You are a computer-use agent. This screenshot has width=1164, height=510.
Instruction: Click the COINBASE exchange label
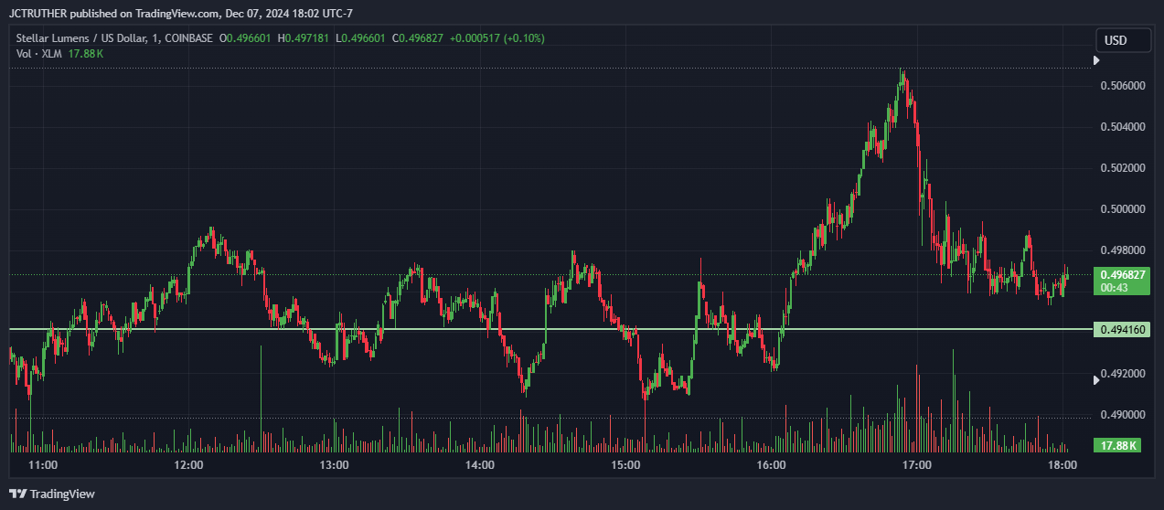click(190, 38)
